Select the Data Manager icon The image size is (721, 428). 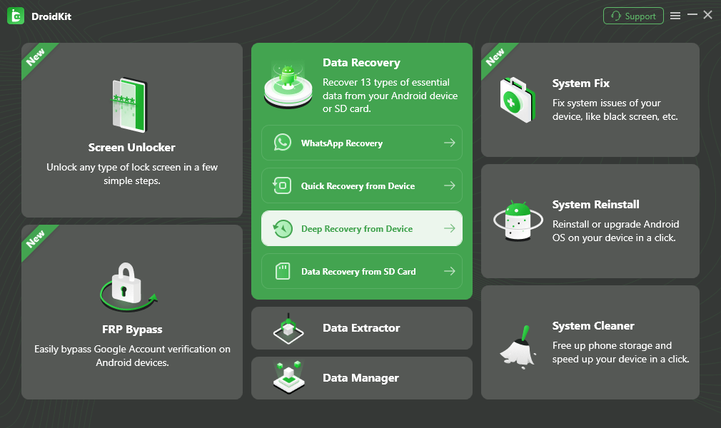coord(288,378)
